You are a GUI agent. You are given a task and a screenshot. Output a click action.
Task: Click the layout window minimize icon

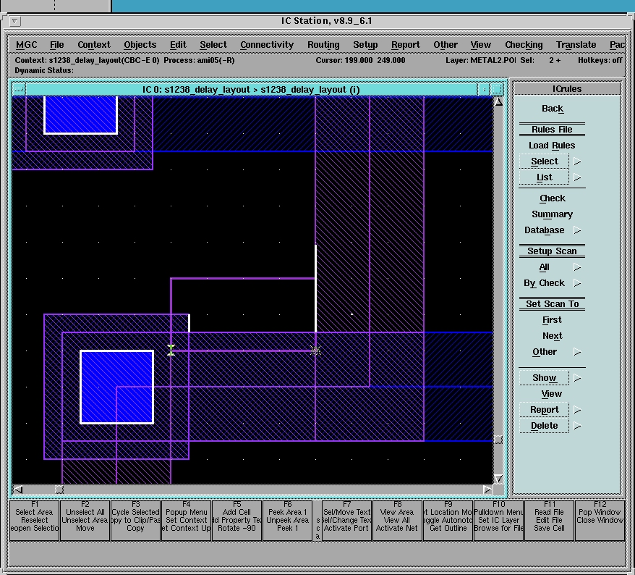[484, 89]
